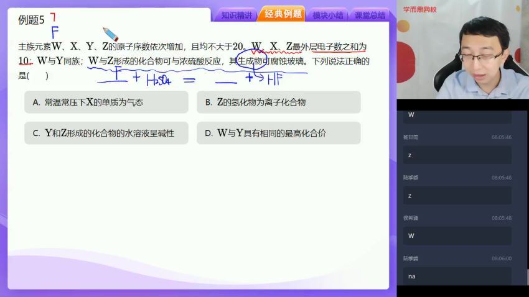Click the 学而思网校 logo
This screenshot has height=297, width=529.
pyautogui.click(x=419, y=9)
